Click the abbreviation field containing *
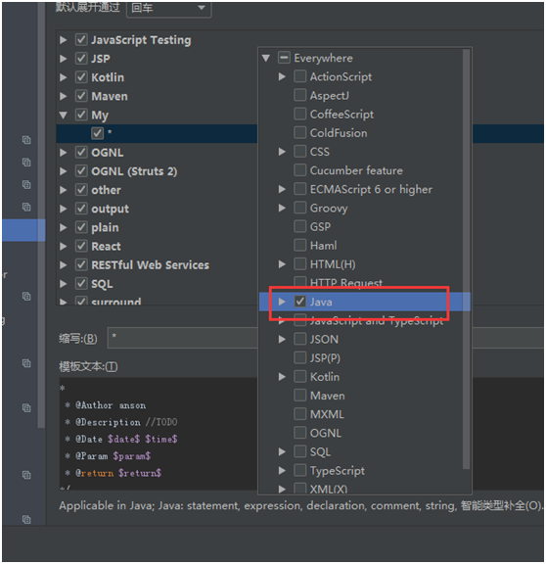 [183, 338]
